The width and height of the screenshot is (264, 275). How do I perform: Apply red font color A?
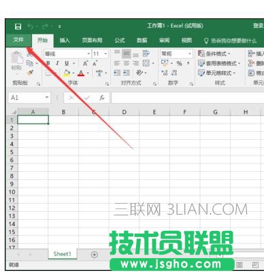[x=81, y=73]
